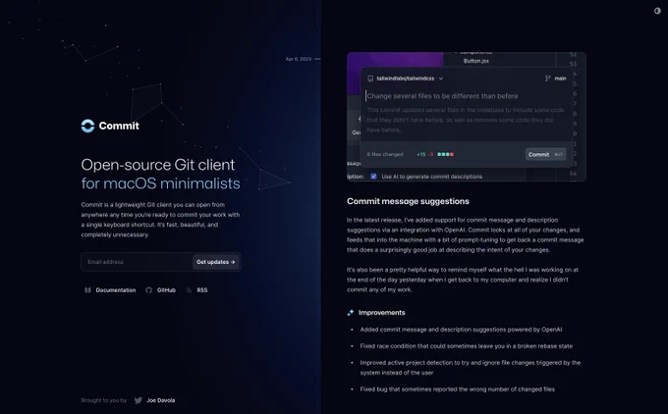Expand the tailwindlabs/tailwindcss repository dropdown

tap(406, 78)
